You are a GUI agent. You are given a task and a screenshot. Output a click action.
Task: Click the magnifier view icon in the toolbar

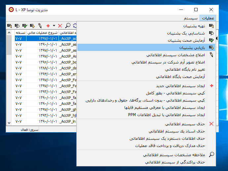(x=68, y=25)
